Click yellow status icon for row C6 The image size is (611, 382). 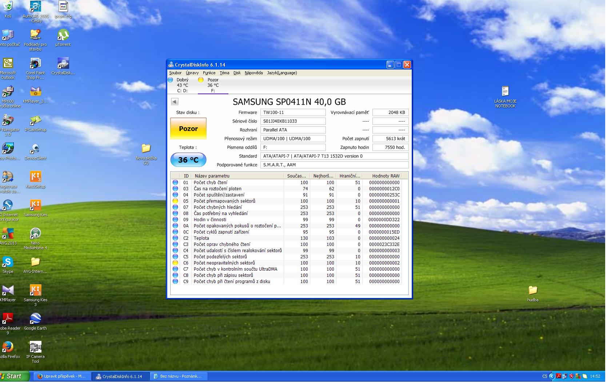click(175, 263)
